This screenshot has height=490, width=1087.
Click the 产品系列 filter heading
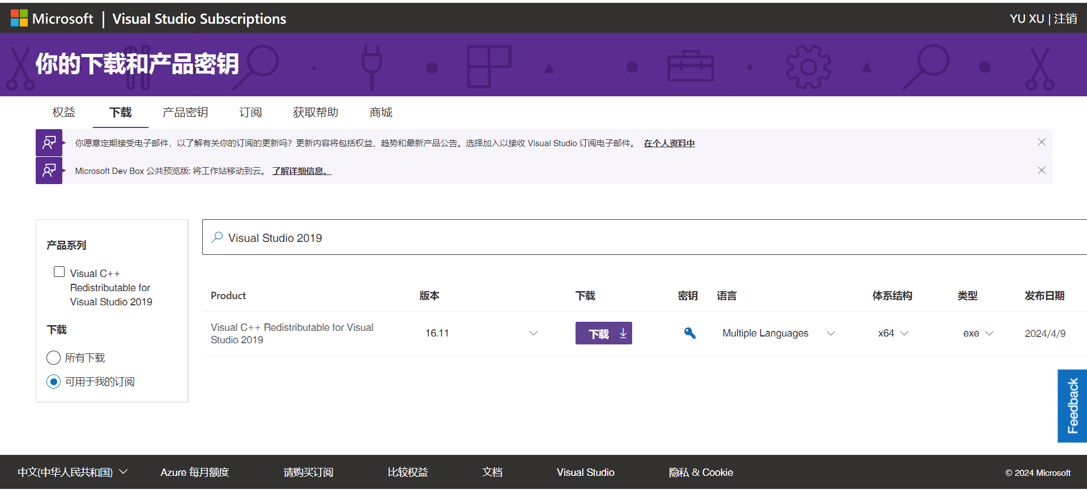click(x=66, y=245)
